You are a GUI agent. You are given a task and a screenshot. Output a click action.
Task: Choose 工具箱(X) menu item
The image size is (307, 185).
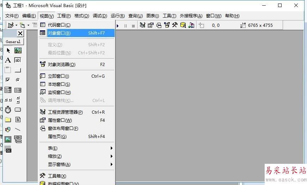pos(77,176)
